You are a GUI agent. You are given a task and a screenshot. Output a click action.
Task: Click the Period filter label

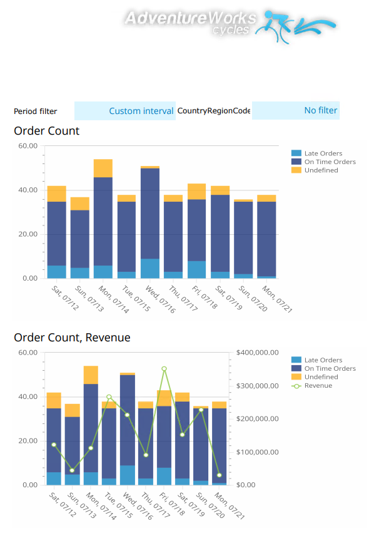click(35, 111)
